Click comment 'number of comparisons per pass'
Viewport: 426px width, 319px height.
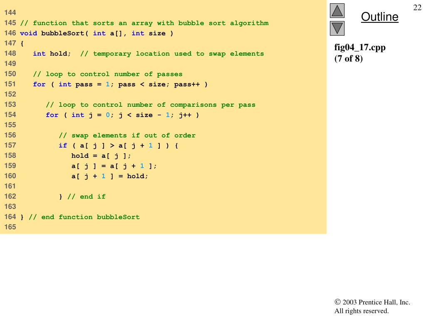coord(151,105)
